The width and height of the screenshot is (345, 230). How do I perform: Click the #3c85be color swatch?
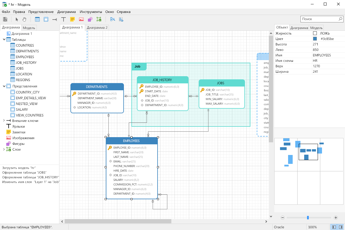(315, 39)
